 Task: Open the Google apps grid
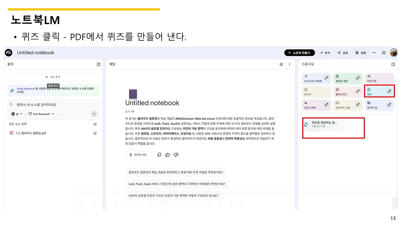pos(383,52)
